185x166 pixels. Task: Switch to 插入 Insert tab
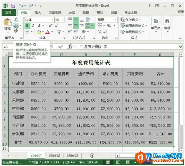(38, 13)
